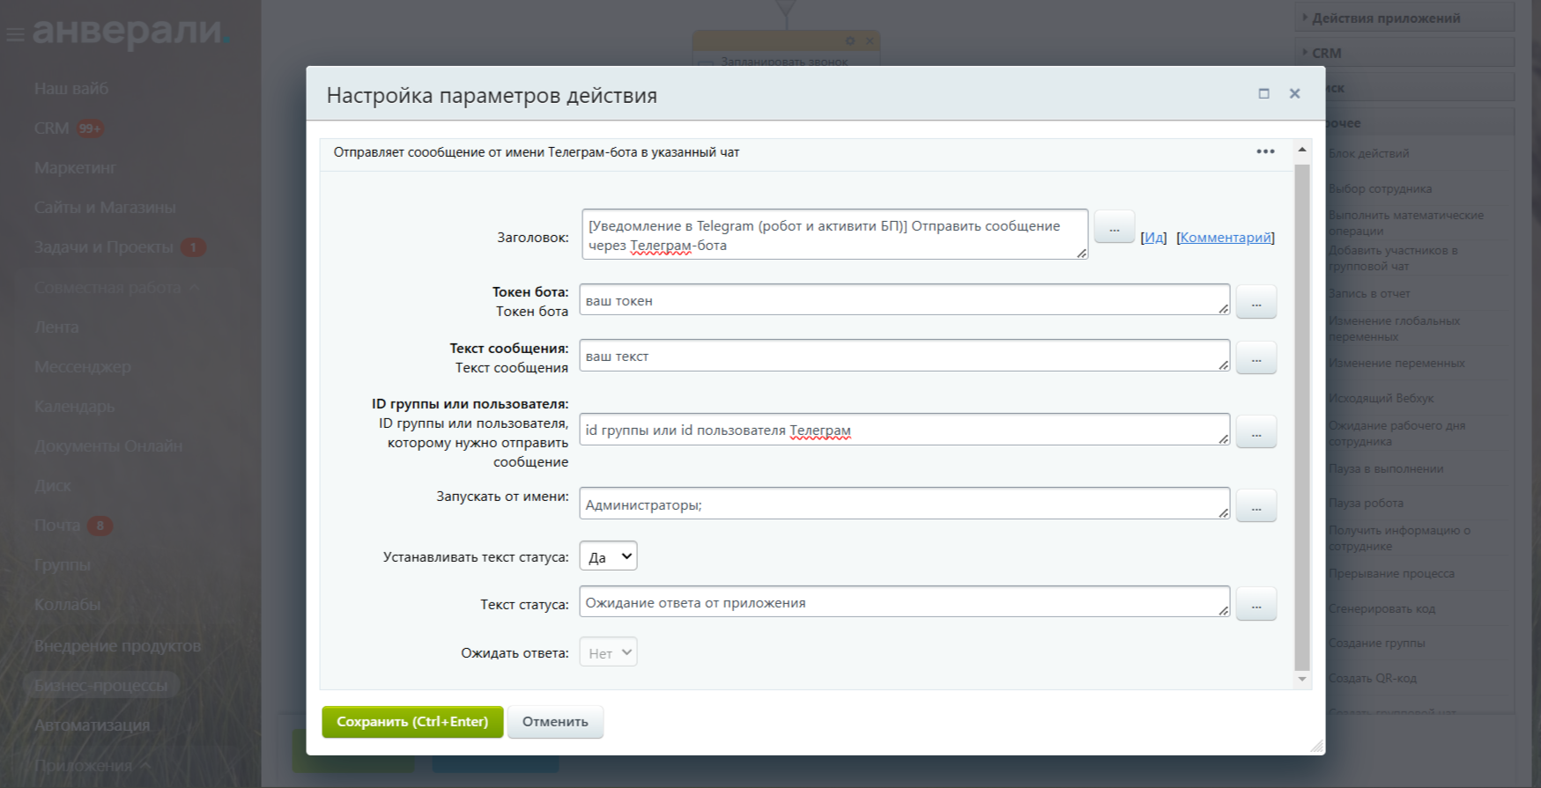Open Маркетинг in the left sidebar
Image resolution: width=1541 pixels, height=788 pixels.
click(x=75, y=167)
